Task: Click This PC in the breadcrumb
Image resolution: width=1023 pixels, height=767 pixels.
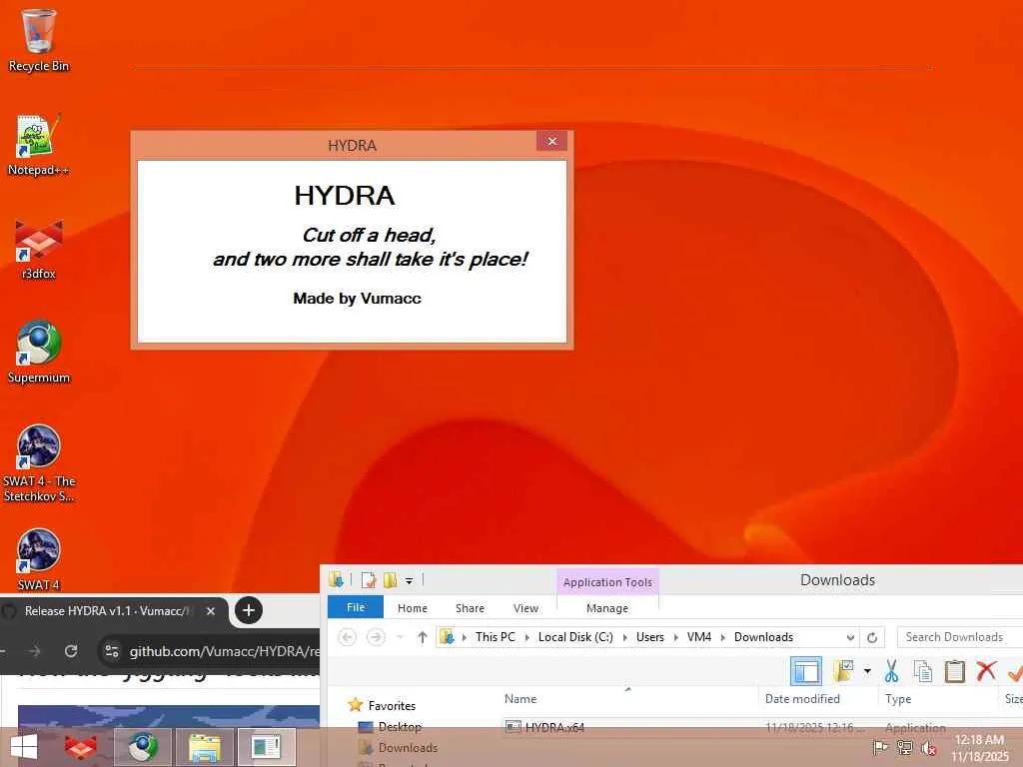Action: [496, 637]
